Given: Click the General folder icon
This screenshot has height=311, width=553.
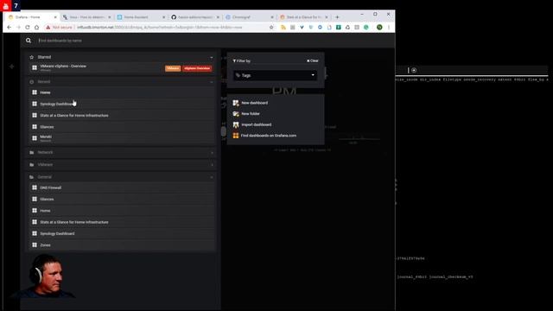Looking at the screenshot, I should 32,177.
